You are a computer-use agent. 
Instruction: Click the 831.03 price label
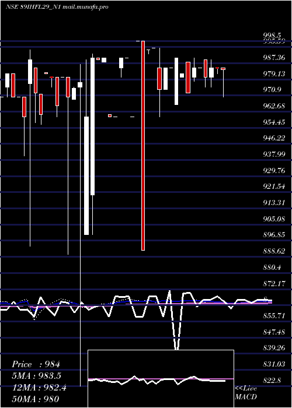274,364
